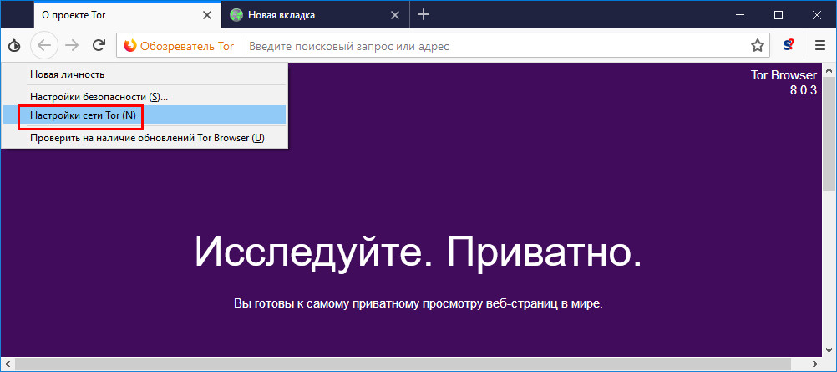Select "Новая личность" menu entry
This screenshot has width=837, height=372.
pyautogui.click(x=145, y=74)
